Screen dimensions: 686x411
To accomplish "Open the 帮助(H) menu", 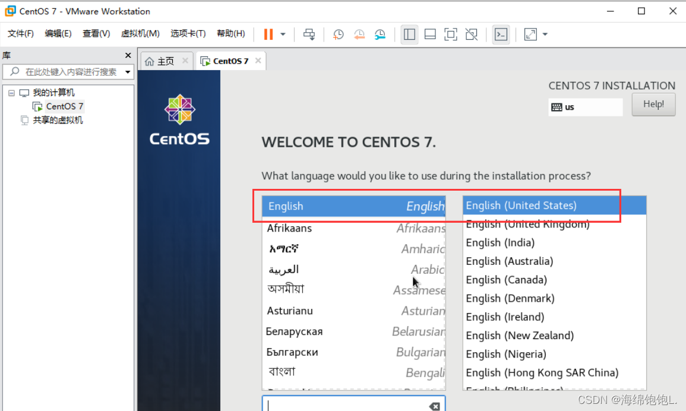I will (231, 34).
